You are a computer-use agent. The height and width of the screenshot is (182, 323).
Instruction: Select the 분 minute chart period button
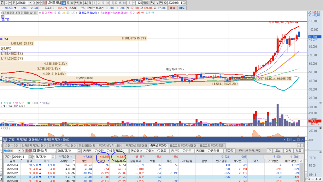point(81,3)
